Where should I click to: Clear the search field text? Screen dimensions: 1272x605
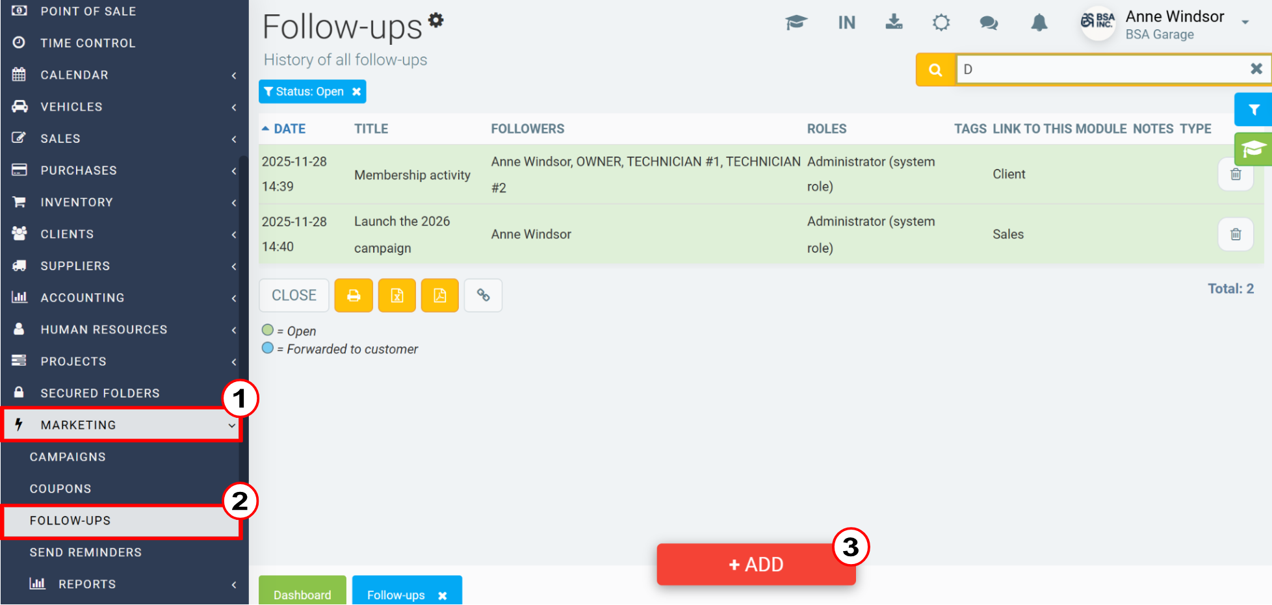[1256, 69]
